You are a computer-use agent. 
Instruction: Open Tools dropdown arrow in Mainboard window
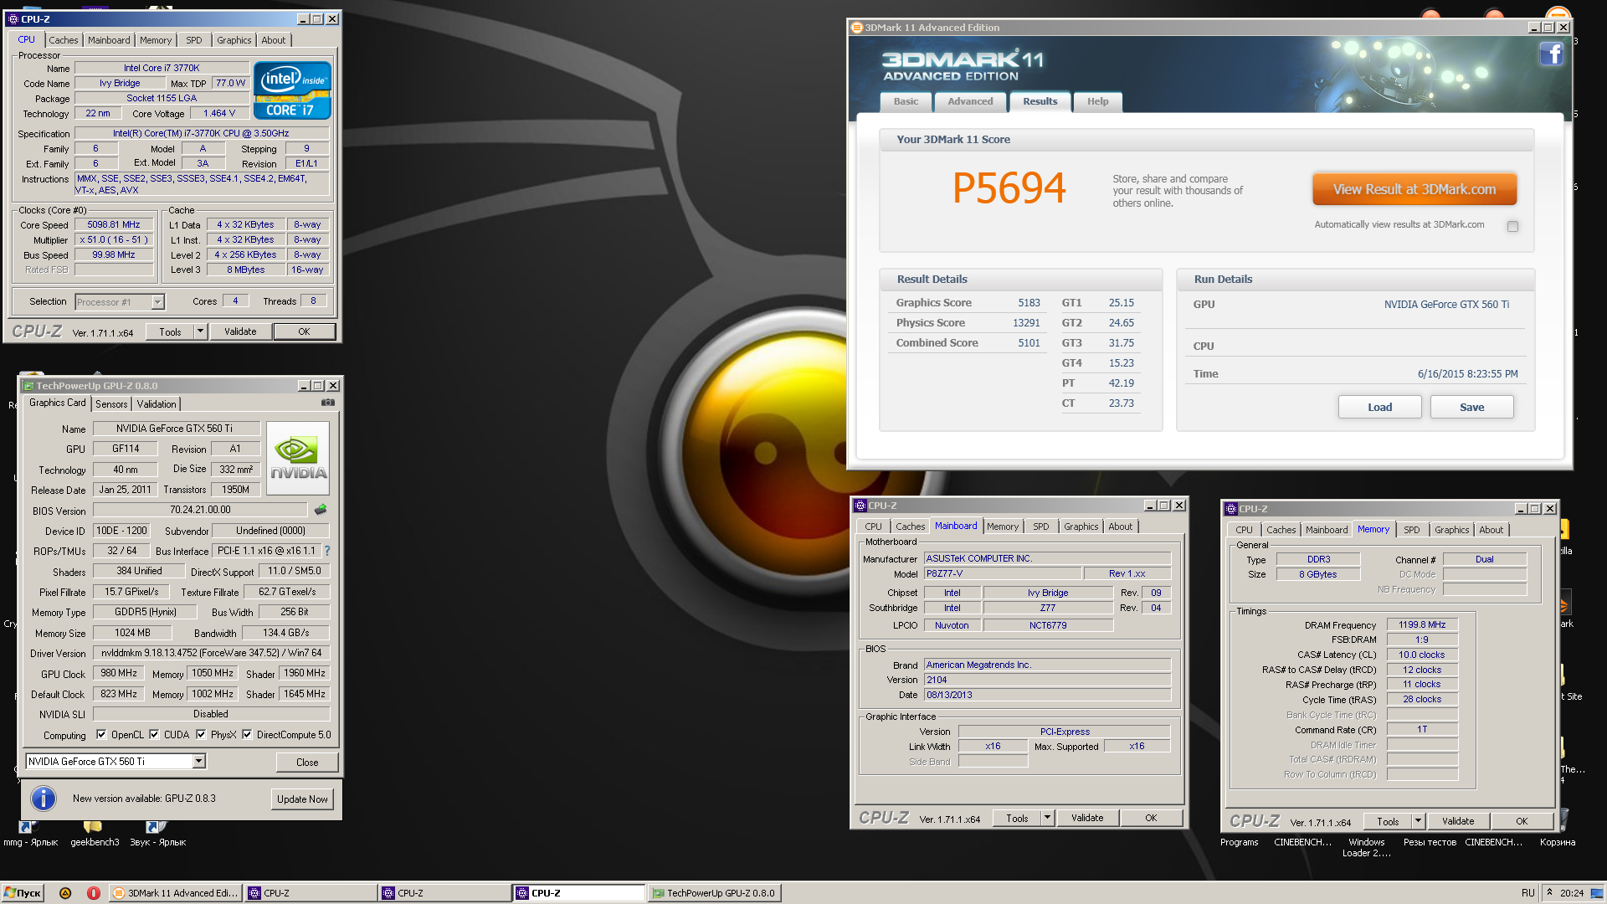(1047, 818)
